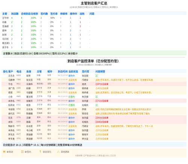
Task: Click signing officer 朱天植
Action: [x=85, y=97]
